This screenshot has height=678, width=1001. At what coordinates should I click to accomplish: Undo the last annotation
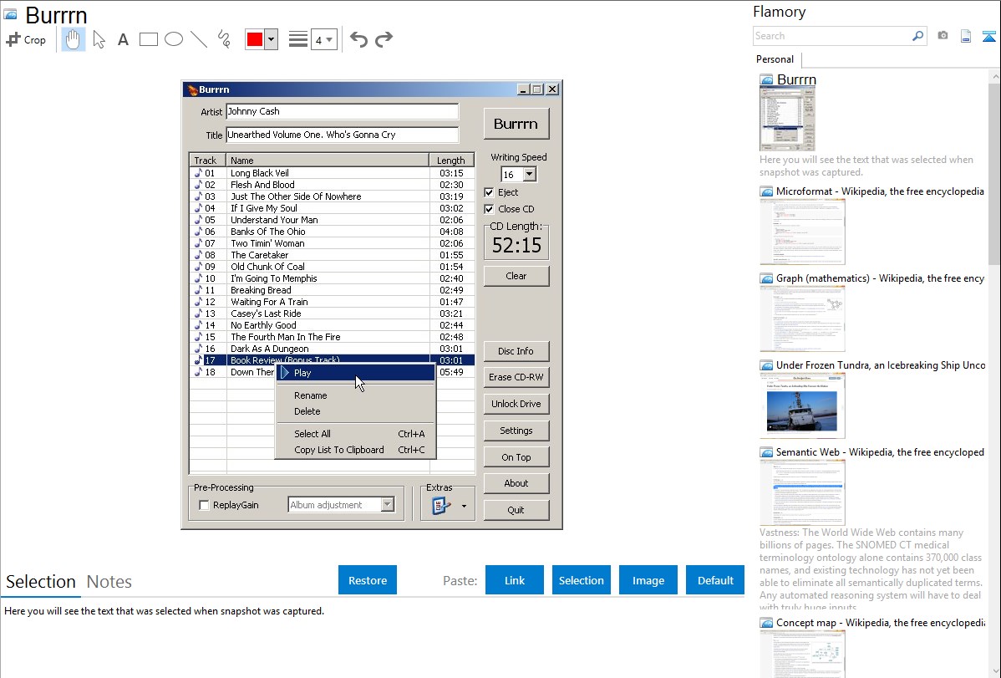click(358, 39)
